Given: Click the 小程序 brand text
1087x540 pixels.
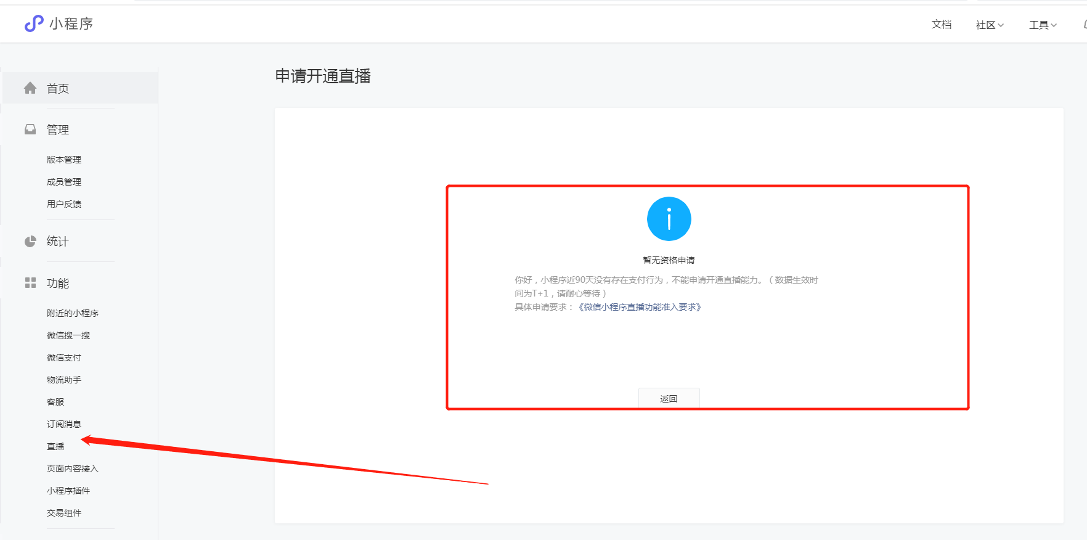Looking at the screenshot, I should pyautogui.click(x=71, y=23).
